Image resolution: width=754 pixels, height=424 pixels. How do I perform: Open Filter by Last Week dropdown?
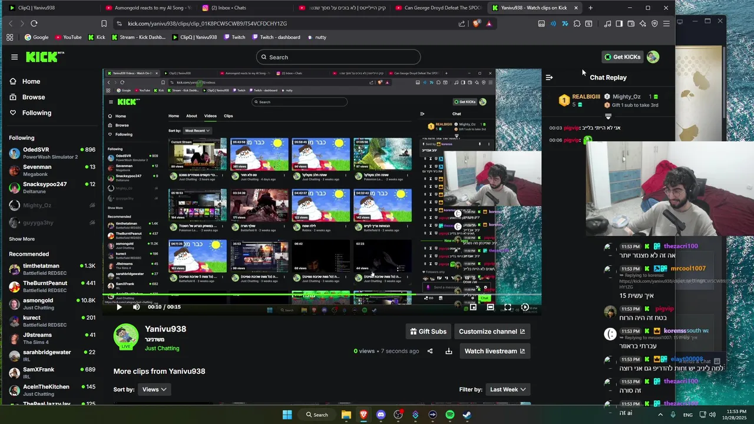click(x=508, y=389)
